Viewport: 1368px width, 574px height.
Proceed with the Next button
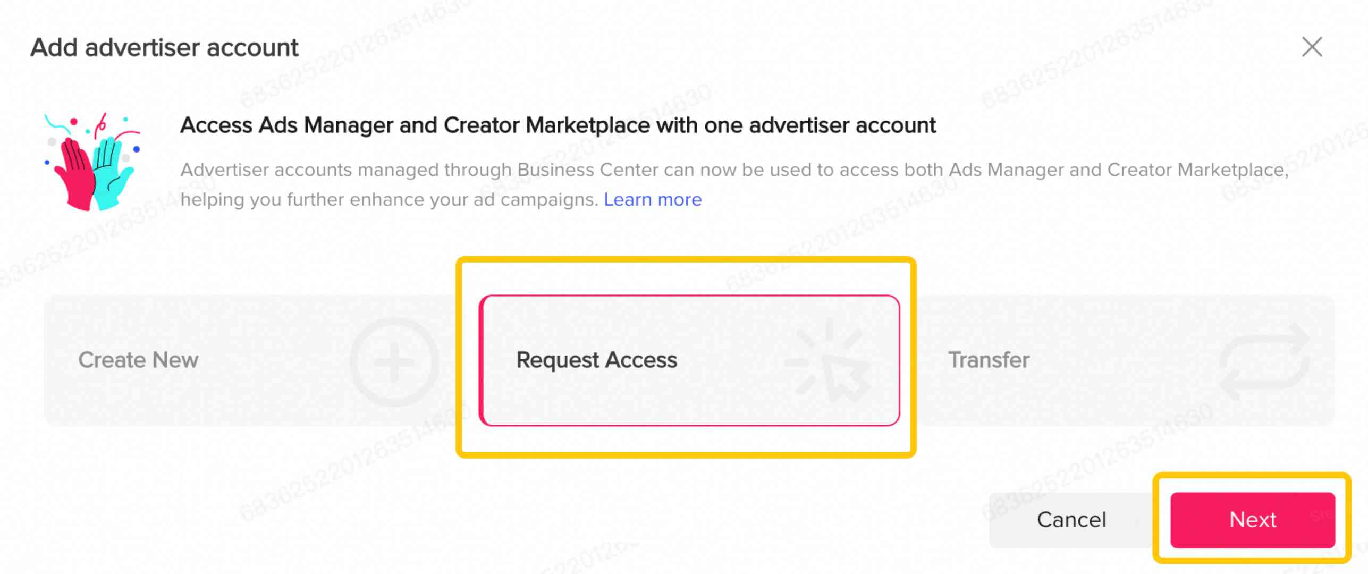[1252, 520]
